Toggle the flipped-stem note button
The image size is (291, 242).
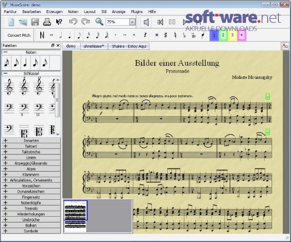(x=203, y=35)
